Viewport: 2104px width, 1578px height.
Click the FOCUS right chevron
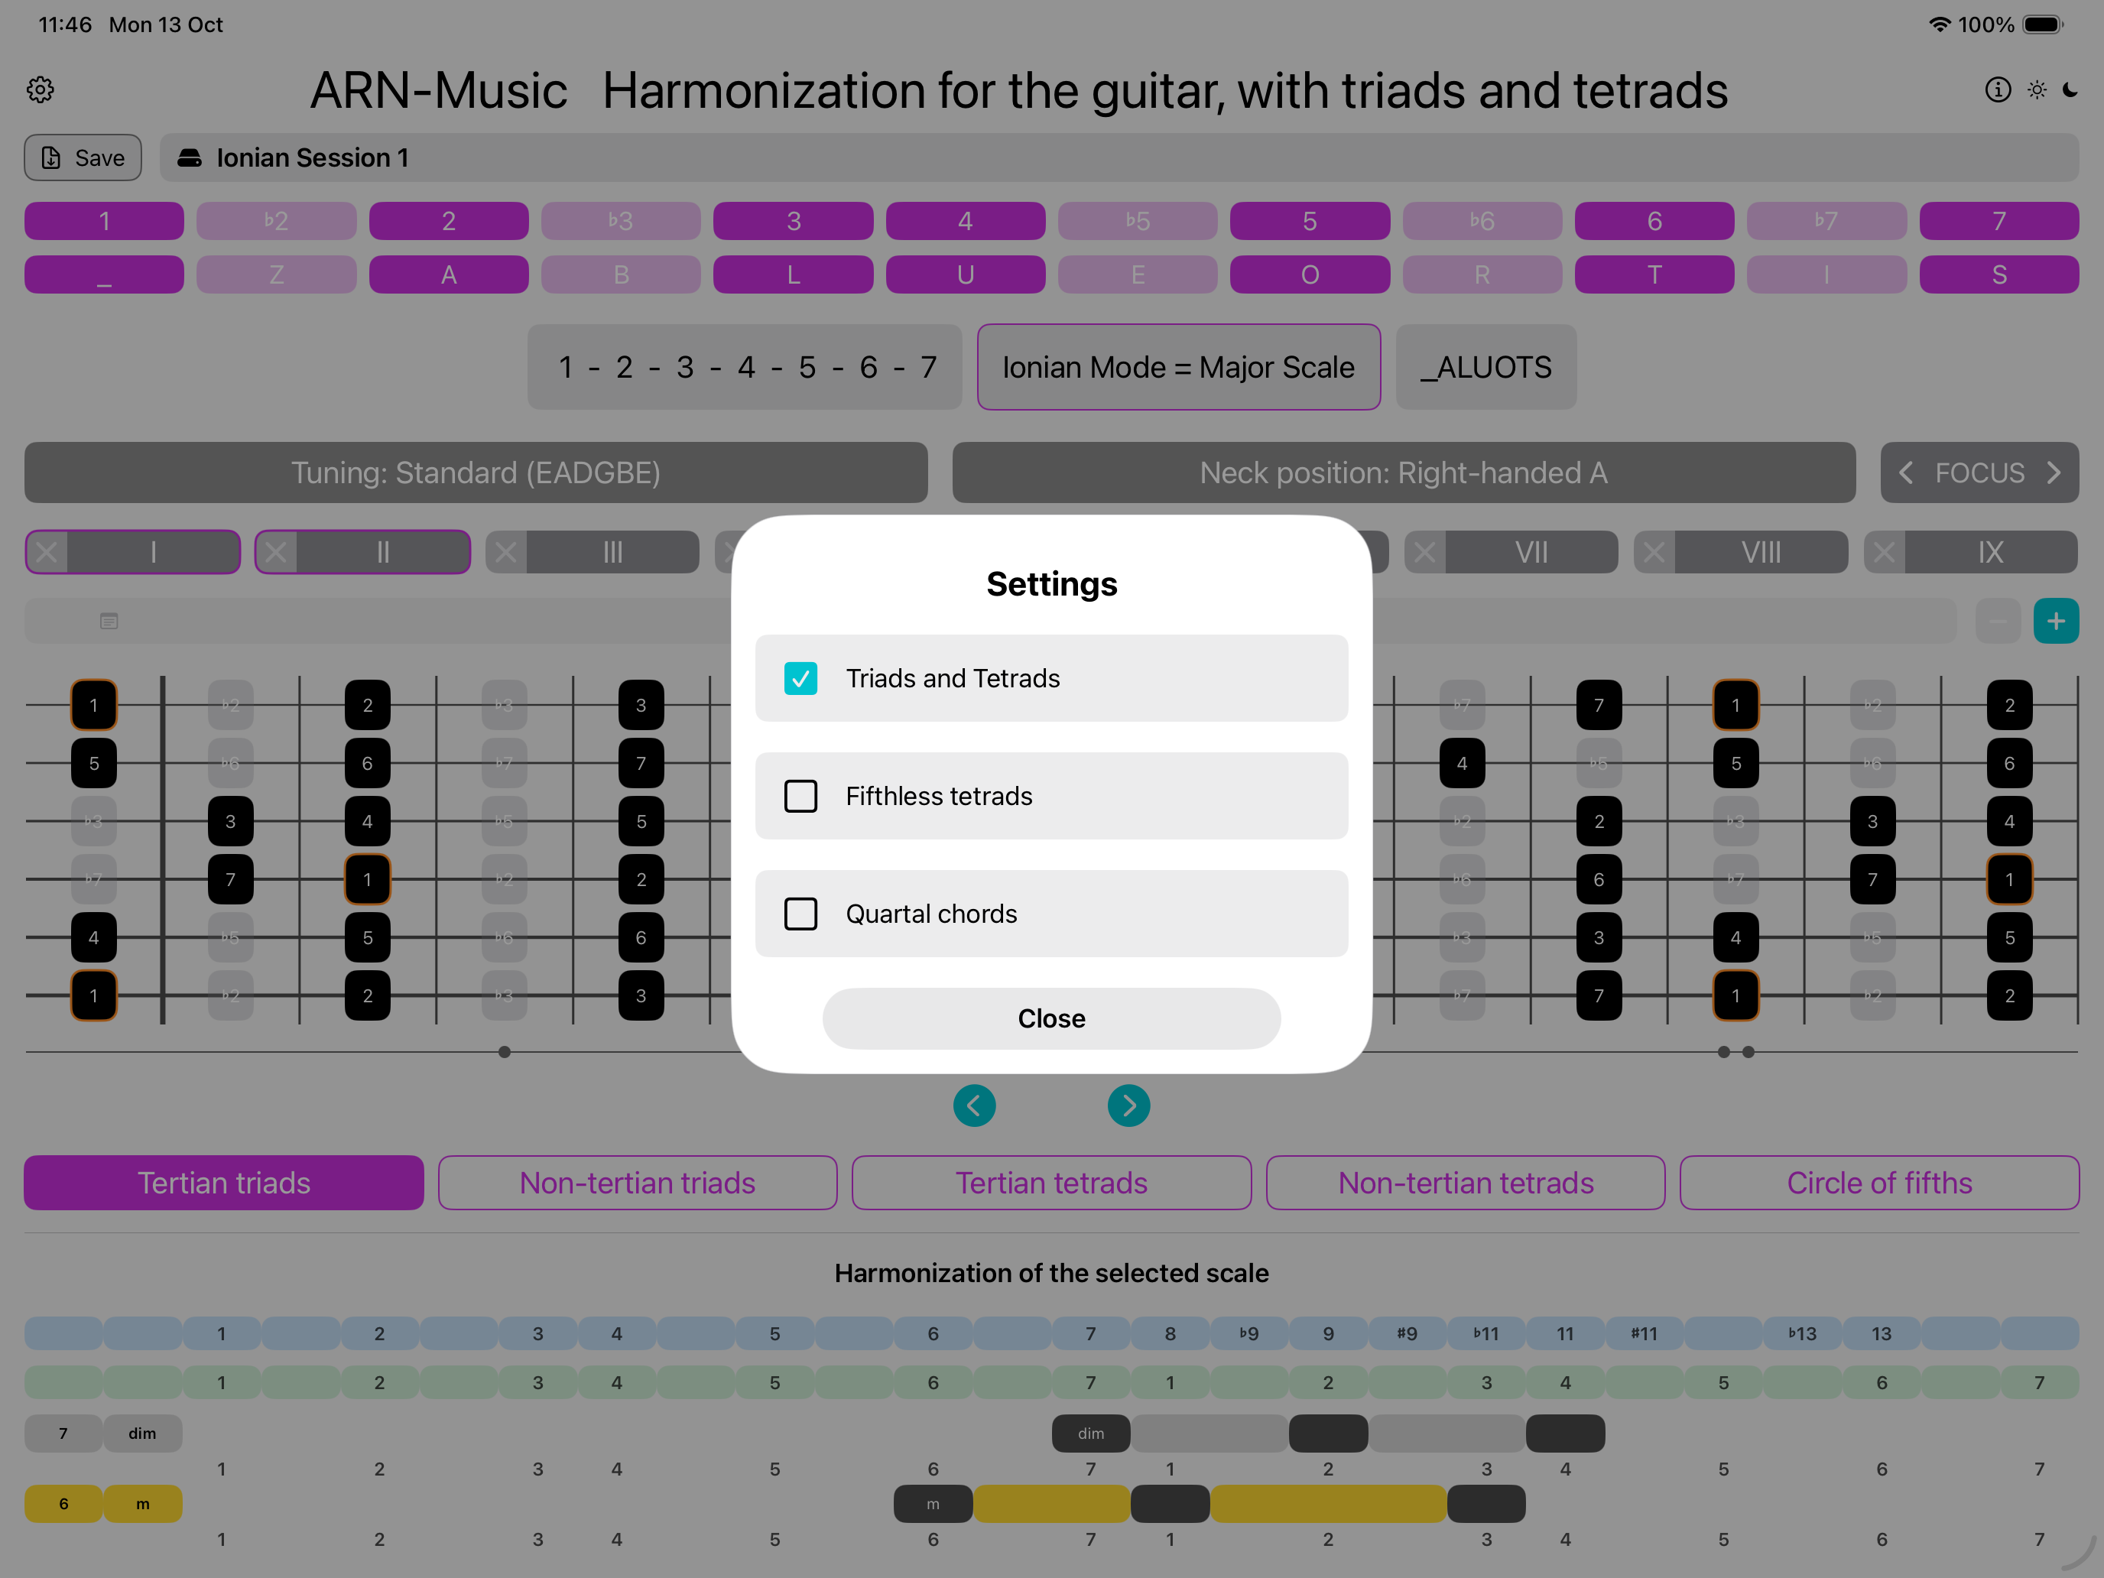point(2054,472)
